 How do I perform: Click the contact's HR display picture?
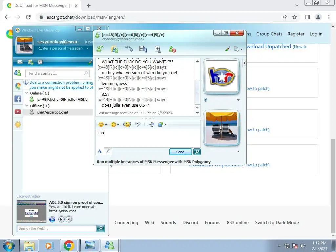click(x=221, y=76)
